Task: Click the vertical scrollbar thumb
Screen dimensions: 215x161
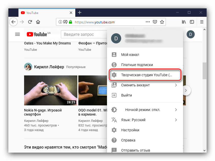Action: pyautogui.click(x=204, y=71)
